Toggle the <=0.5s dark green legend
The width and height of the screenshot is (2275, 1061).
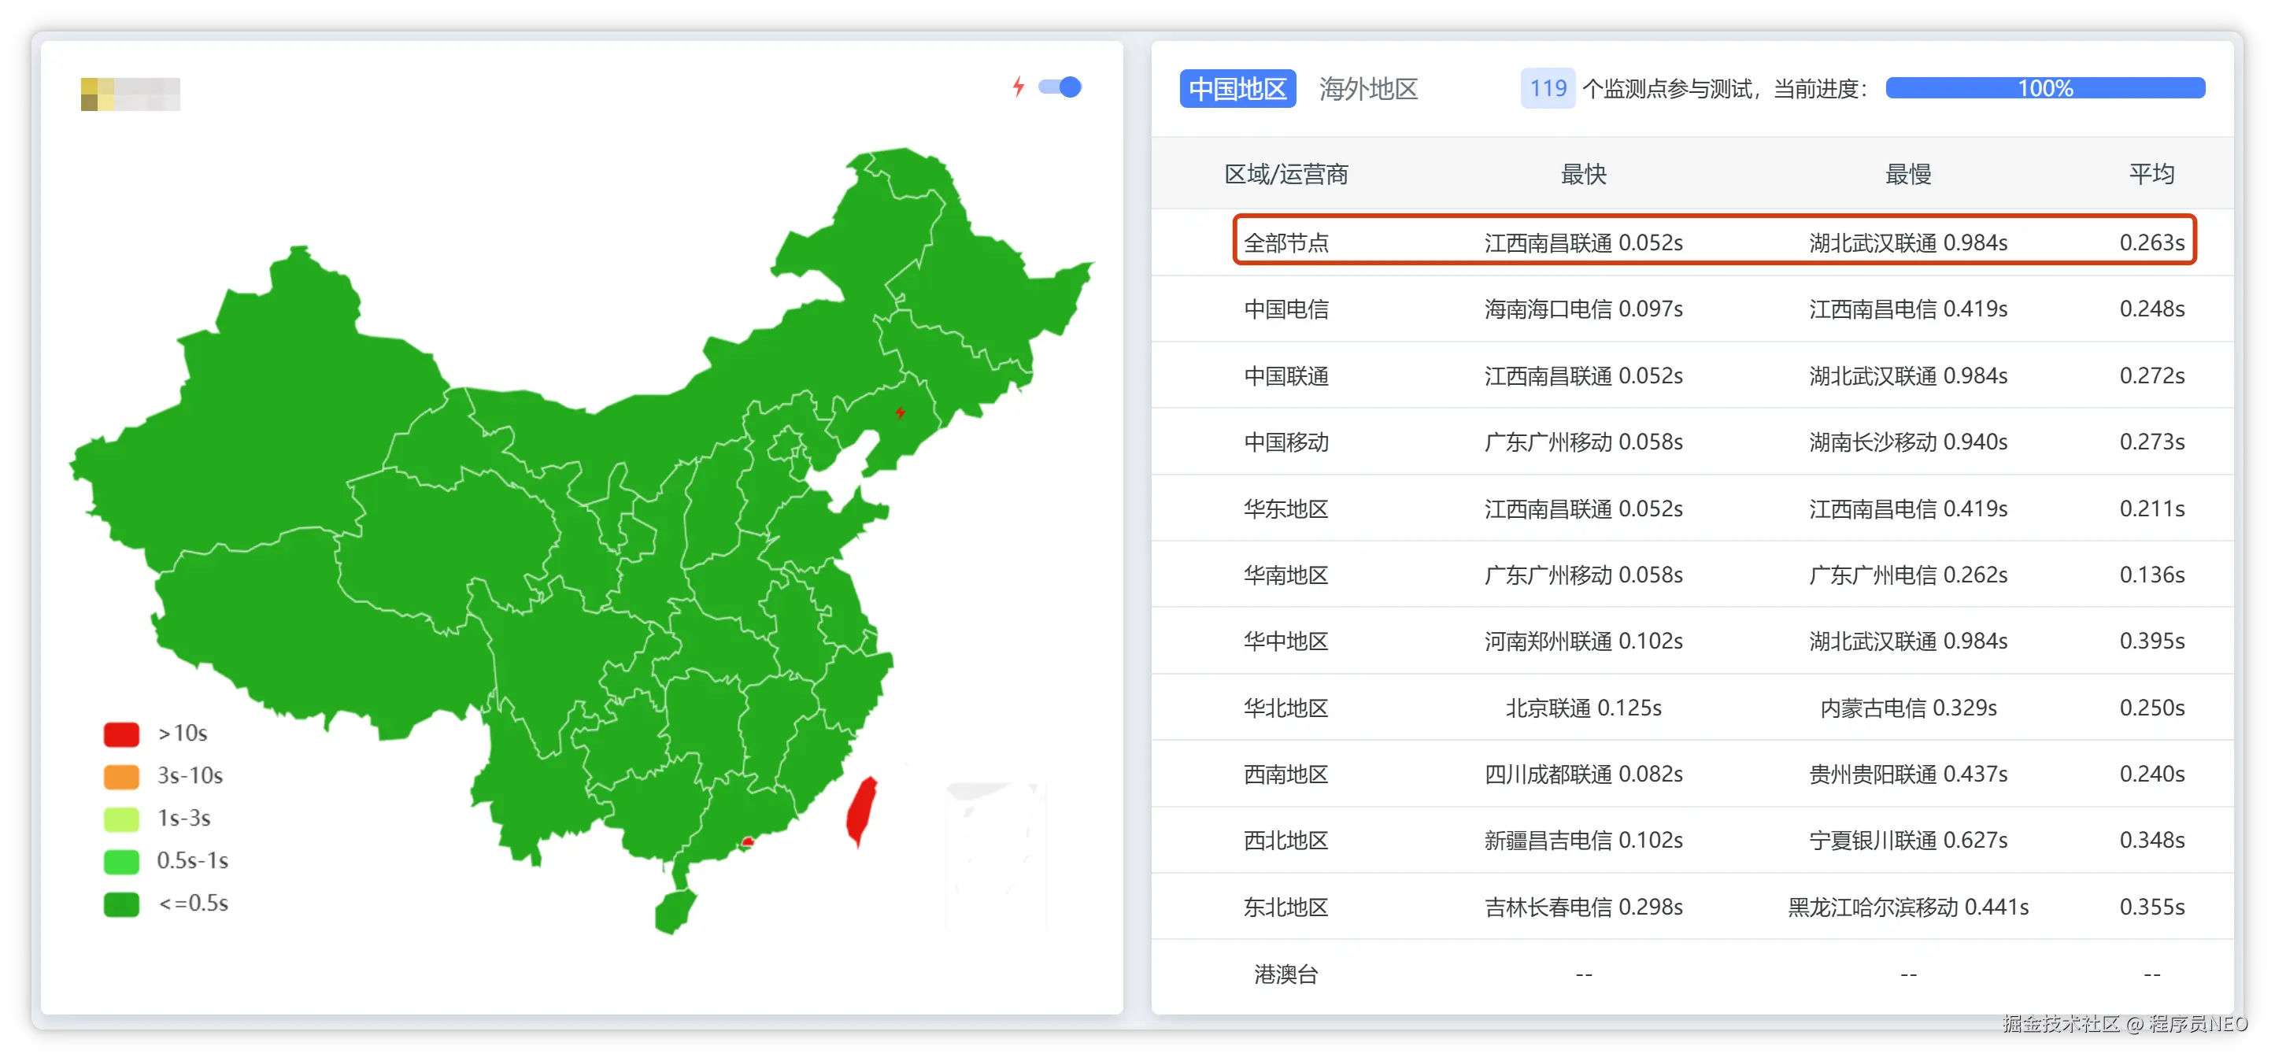coord(122,903)
